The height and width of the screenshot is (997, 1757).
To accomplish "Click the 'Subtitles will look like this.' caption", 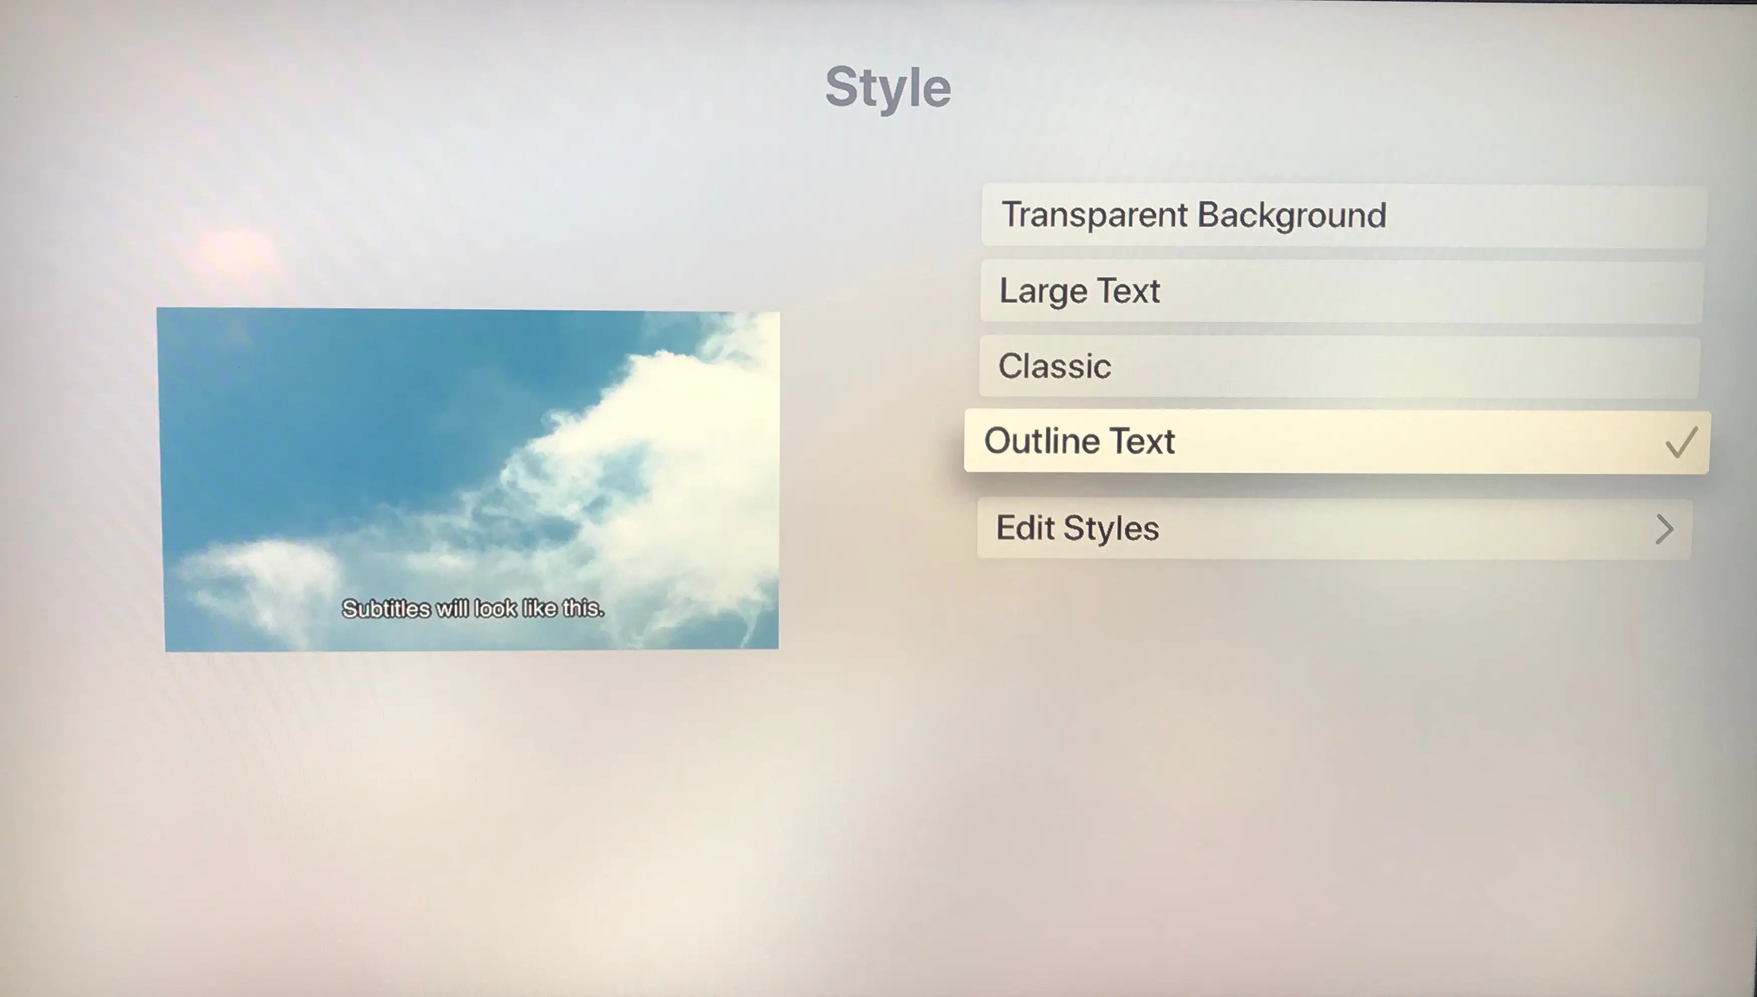I will (473, 608).
